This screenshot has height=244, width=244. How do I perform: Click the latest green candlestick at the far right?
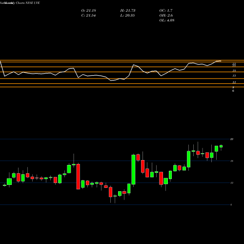point(221,146)
